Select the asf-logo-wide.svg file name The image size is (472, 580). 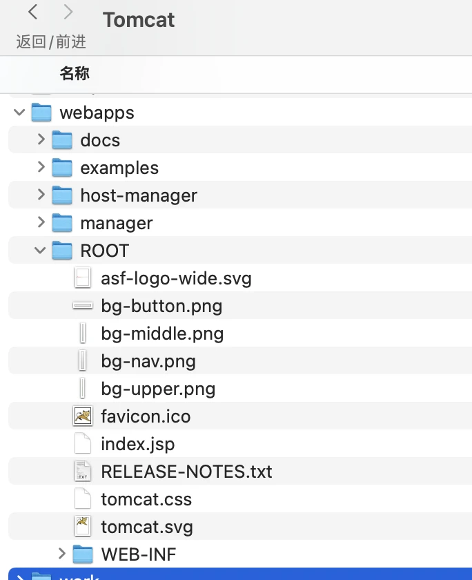coord(176,278)
